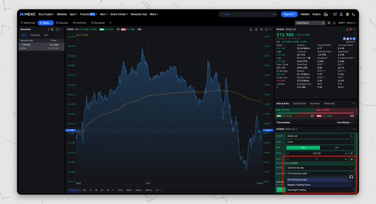Open the account dropdown beside bell
The height and width of the screenshot is (204, 376).
point(348,23)
